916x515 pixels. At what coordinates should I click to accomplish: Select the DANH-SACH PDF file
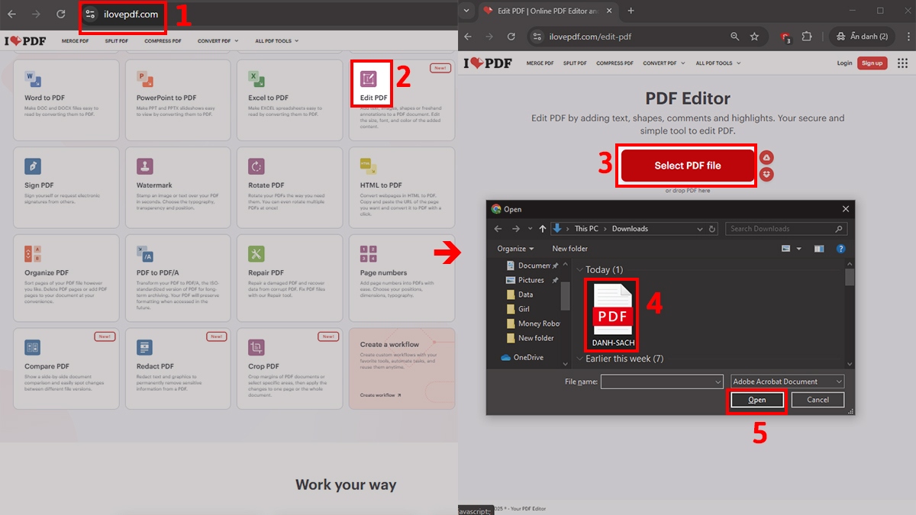pyautogui.click(x=613, y=315)
